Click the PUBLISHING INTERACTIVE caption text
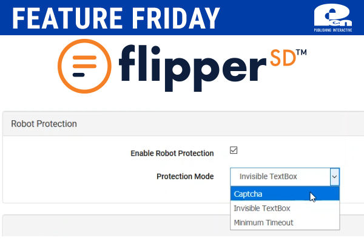The height and width of the screenshot is (243, 364). tap(333, 30)
